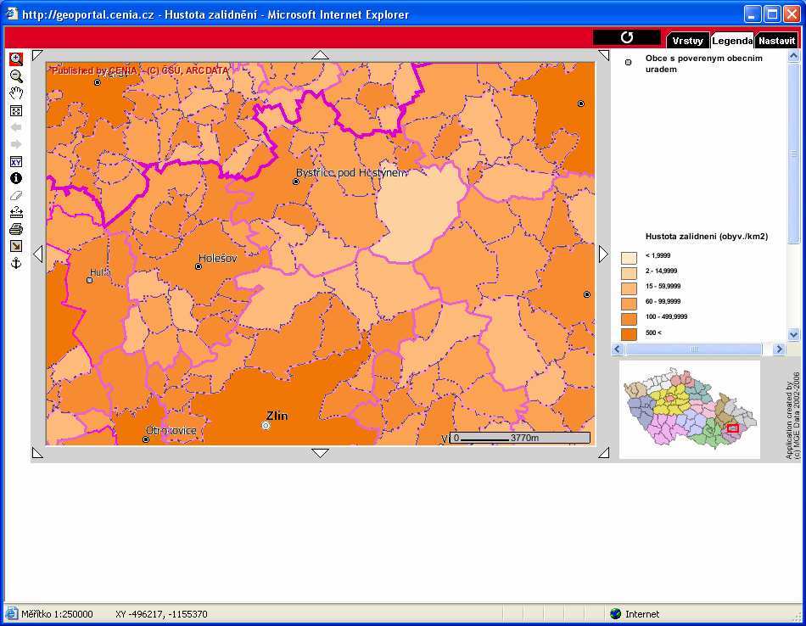The width and height of the screenshot is (806, 626).
Task: Click the XY coordinates readout in status bar
Action: pos(161,614)
